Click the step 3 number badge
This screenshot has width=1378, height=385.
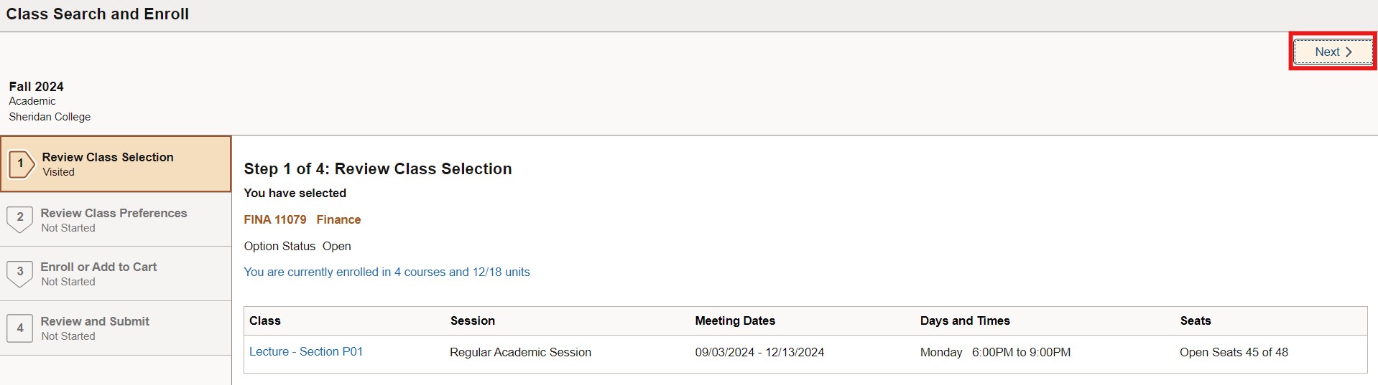pos(20,272)
